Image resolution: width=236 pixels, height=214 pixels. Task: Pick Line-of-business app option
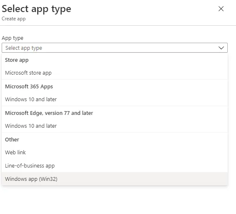tap(114, 166)
